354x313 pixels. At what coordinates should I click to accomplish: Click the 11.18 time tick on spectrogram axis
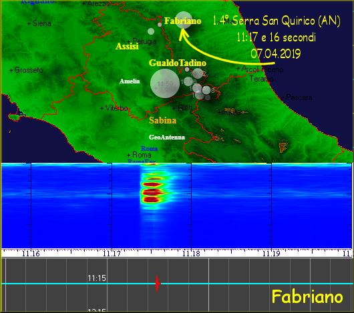tap(191, 254)
